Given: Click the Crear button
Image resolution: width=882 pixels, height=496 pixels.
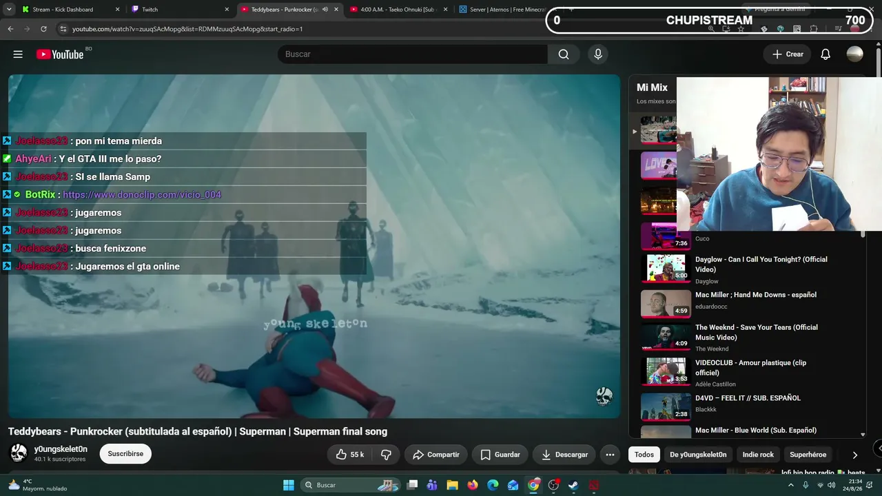Looking at the screenshot, I should point(788,54).
